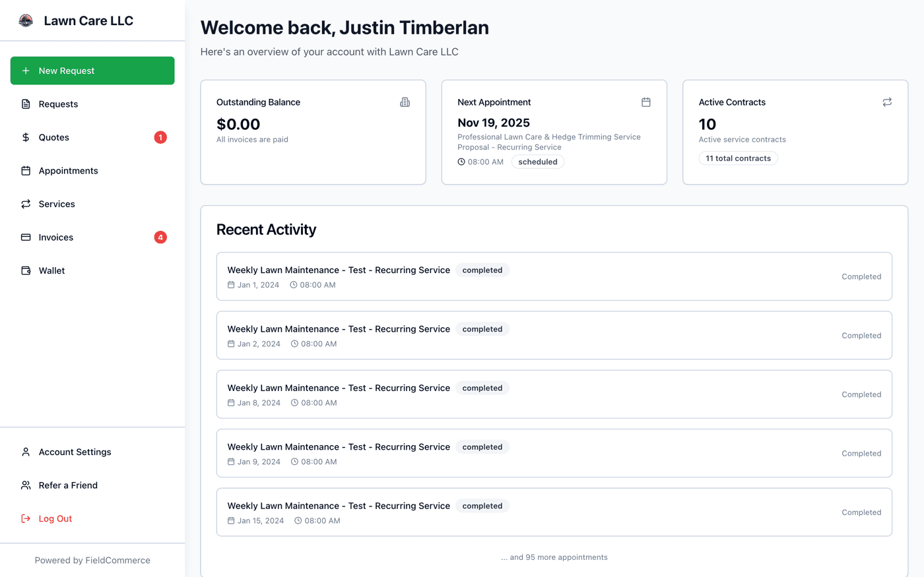Navigate to Appointments in sidebar menu

point(68,170)
